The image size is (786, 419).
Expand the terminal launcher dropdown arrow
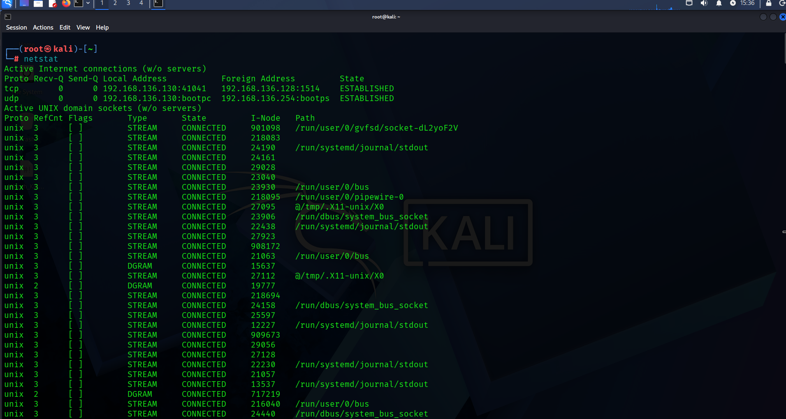click(88, 3)
